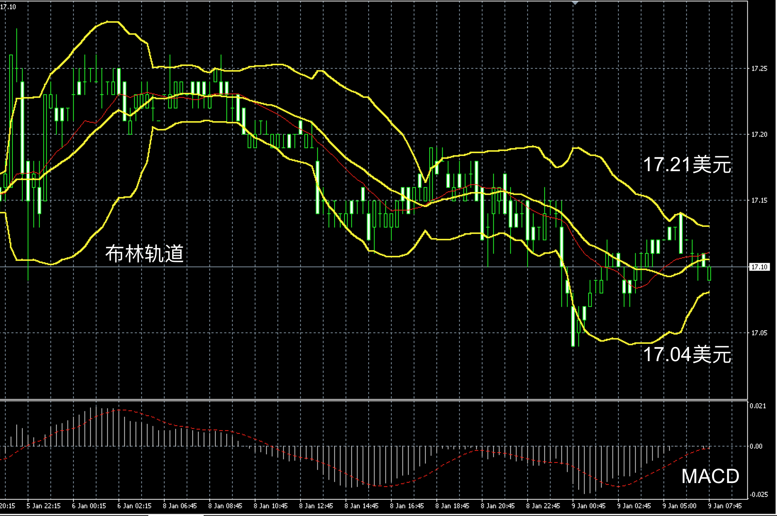Click the 17.25 price scale label

coord(759,69)
